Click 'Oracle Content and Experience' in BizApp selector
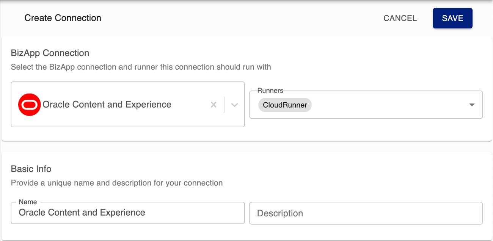The height and width of the screenshot is (241, 493). 107,105
